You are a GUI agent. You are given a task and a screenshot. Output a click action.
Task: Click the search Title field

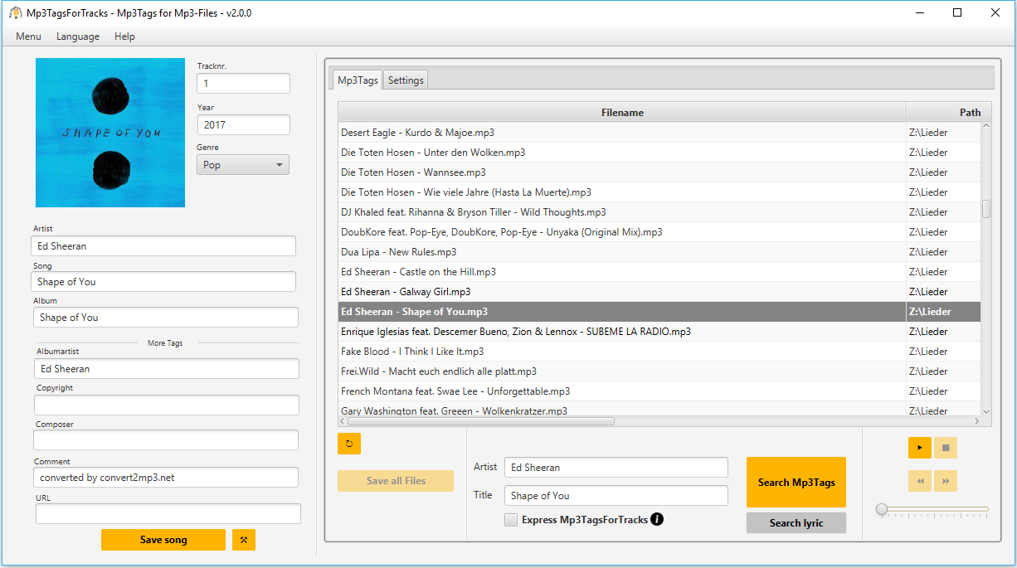click(616, 496)
